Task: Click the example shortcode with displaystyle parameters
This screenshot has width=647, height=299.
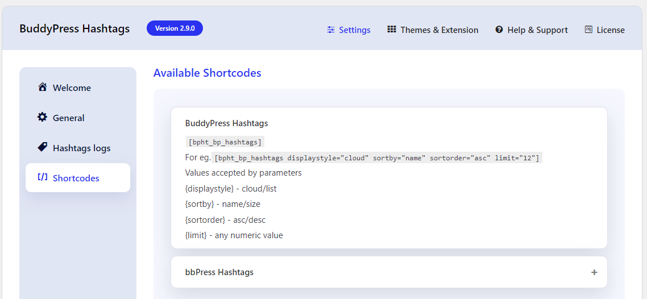Action: [x=377, y=158]
